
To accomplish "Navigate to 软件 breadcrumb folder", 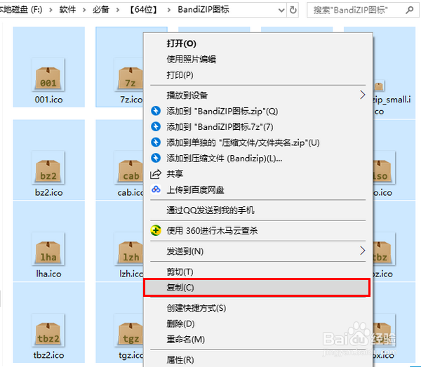I will [67, 10].
